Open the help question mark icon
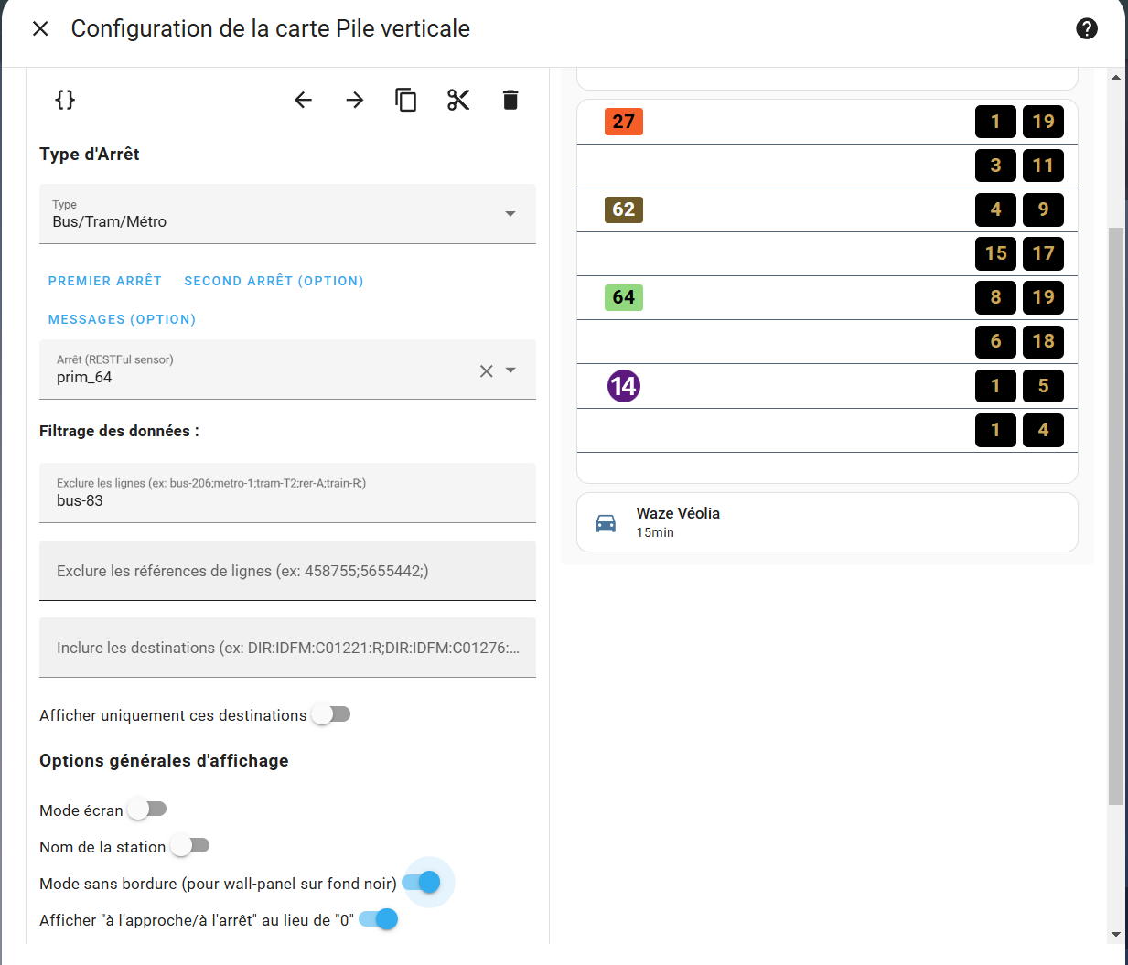Screen dimensions: 1128x965 click(x=1086, y=28)
